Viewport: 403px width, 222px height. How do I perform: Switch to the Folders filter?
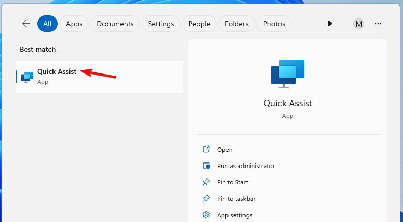tap(236, 24)
